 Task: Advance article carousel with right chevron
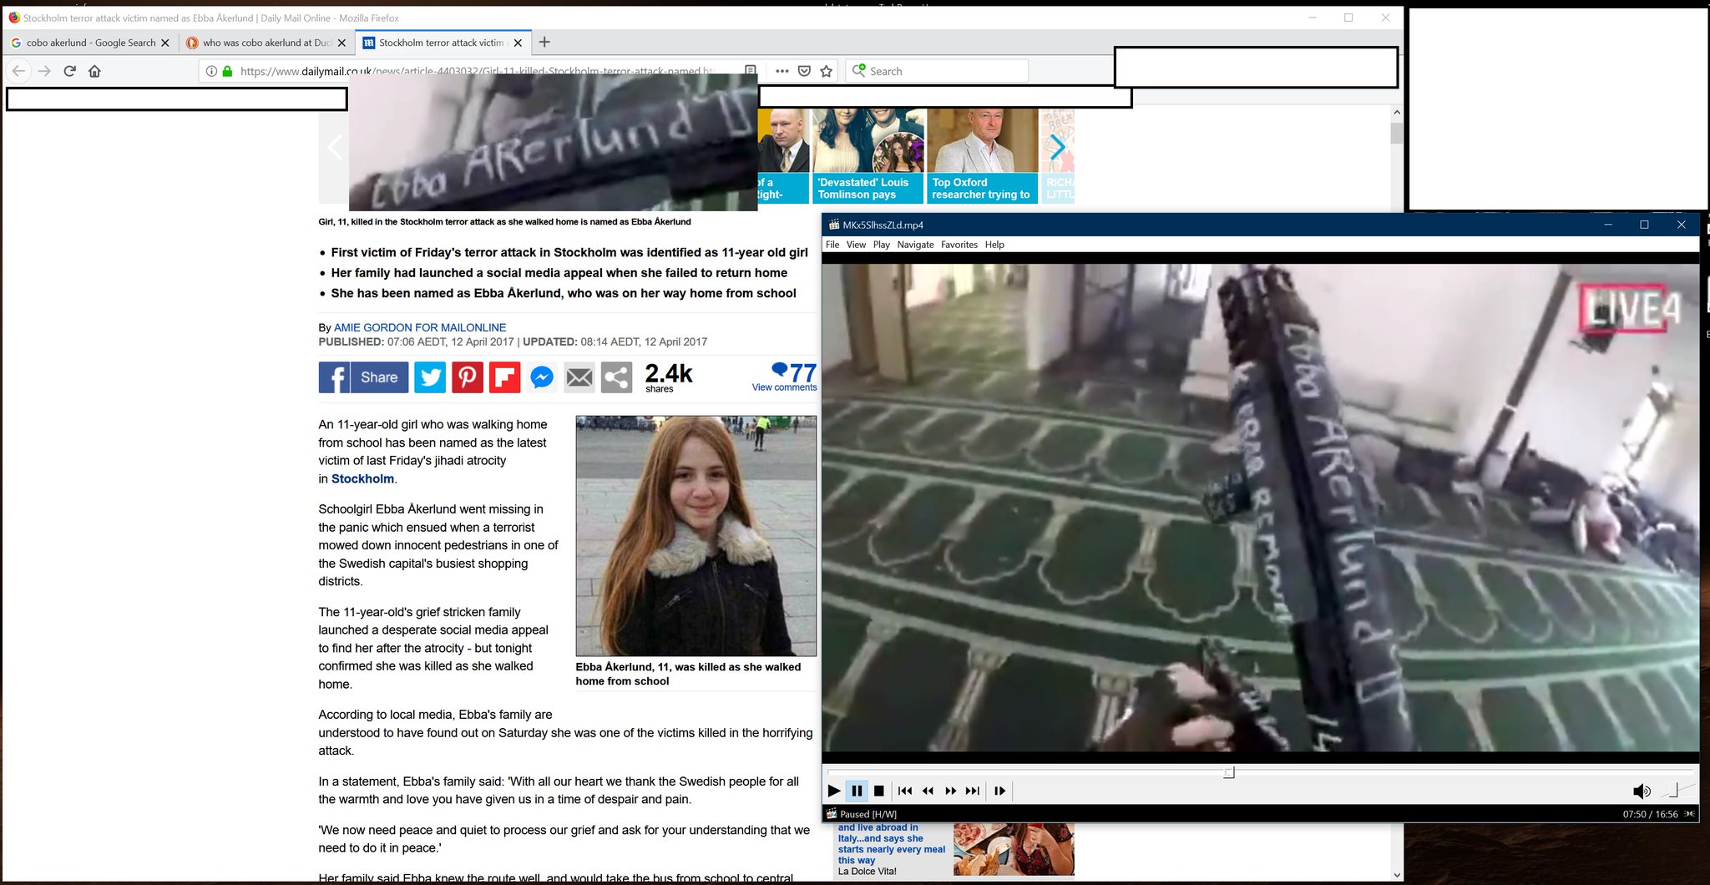[x=1057, y=148]
